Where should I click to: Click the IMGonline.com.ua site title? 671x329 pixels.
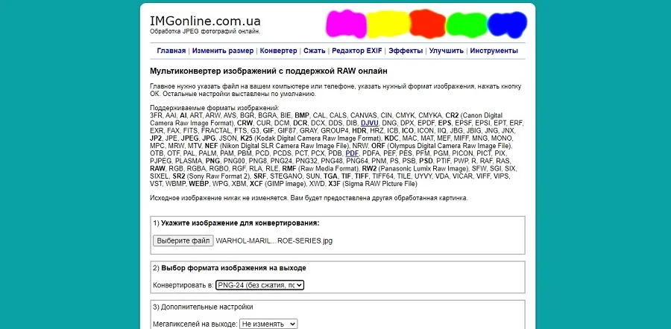(x=205, y=21)
